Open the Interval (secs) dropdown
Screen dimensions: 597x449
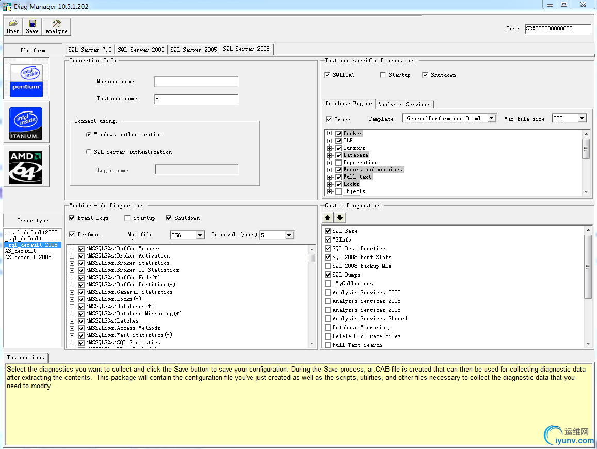289,235
